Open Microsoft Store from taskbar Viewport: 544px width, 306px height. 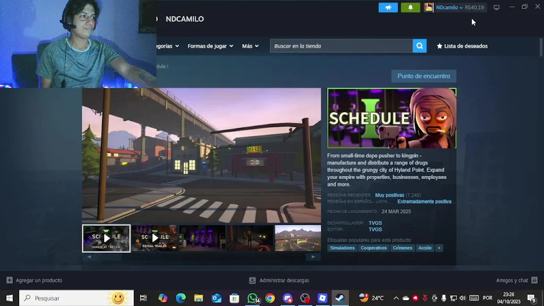pyautogui.click(x=234, y=298)
